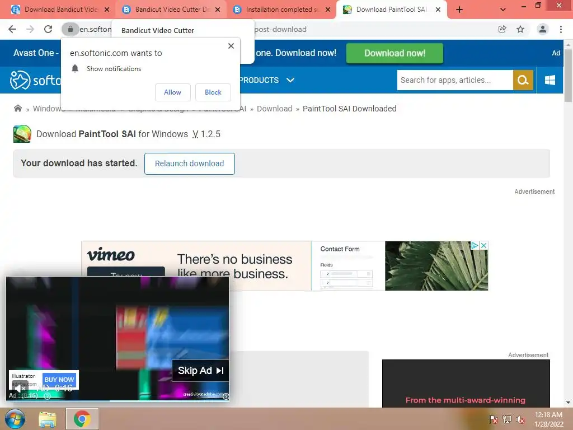Open the Softonic logo home link
The width and height of the screenshot is (573, 430).
pos(35,80)
